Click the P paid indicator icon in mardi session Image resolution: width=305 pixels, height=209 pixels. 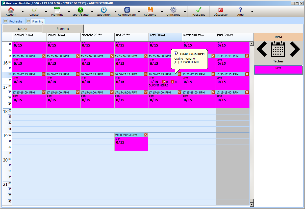164,82
